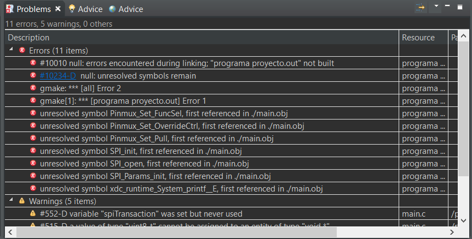The image size is (472, 239).
Task: Click warning icon for spiTransaction variable
Action: click(x=33, y=213)
